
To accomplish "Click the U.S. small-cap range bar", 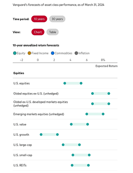I will click(x=81, y=155).
